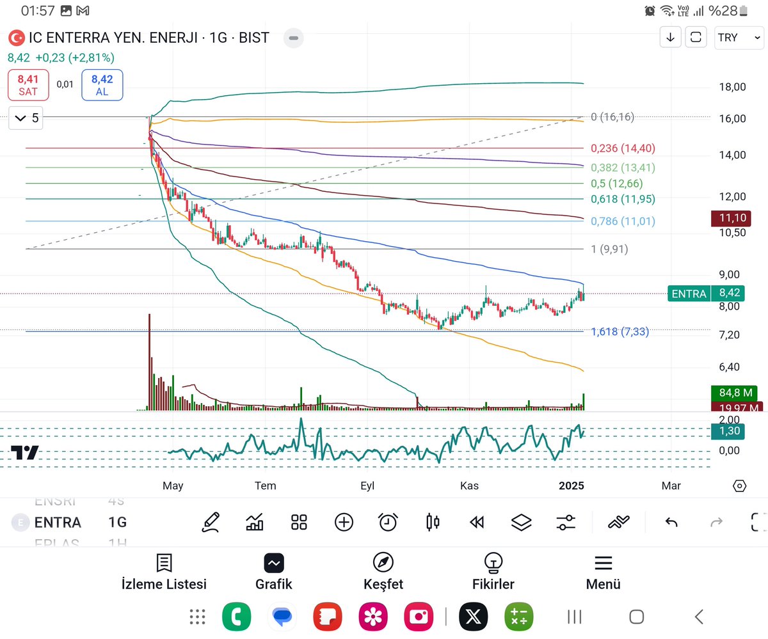Create a price alert with the clock icon
Image resolution: width=768 pixels, height=639 pixels.
coord(387,522)
